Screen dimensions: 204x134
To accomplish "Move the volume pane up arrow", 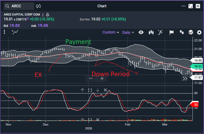I will [83, 120].
